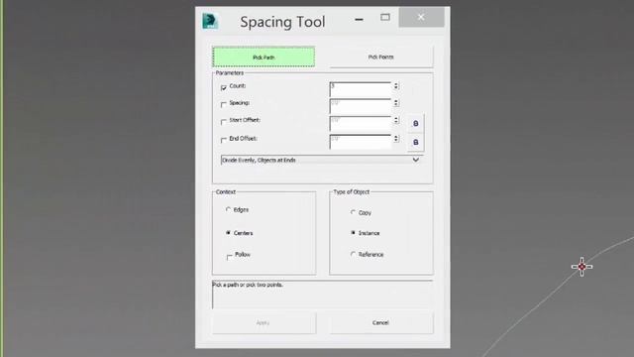Activate the Pick Path button

pos(264,58)
